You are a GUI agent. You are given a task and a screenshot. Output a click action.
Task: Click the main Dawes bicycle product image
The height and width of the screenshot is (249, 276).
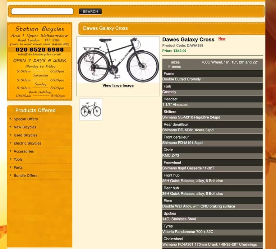118,60
